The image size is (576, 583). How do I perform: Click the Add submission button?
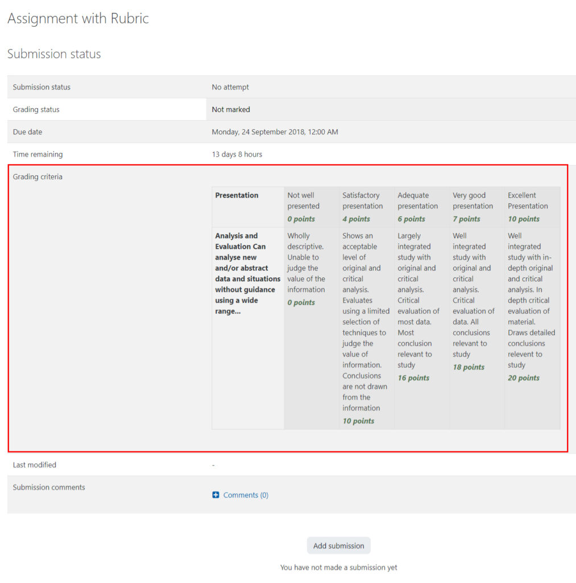click(338, 545)
